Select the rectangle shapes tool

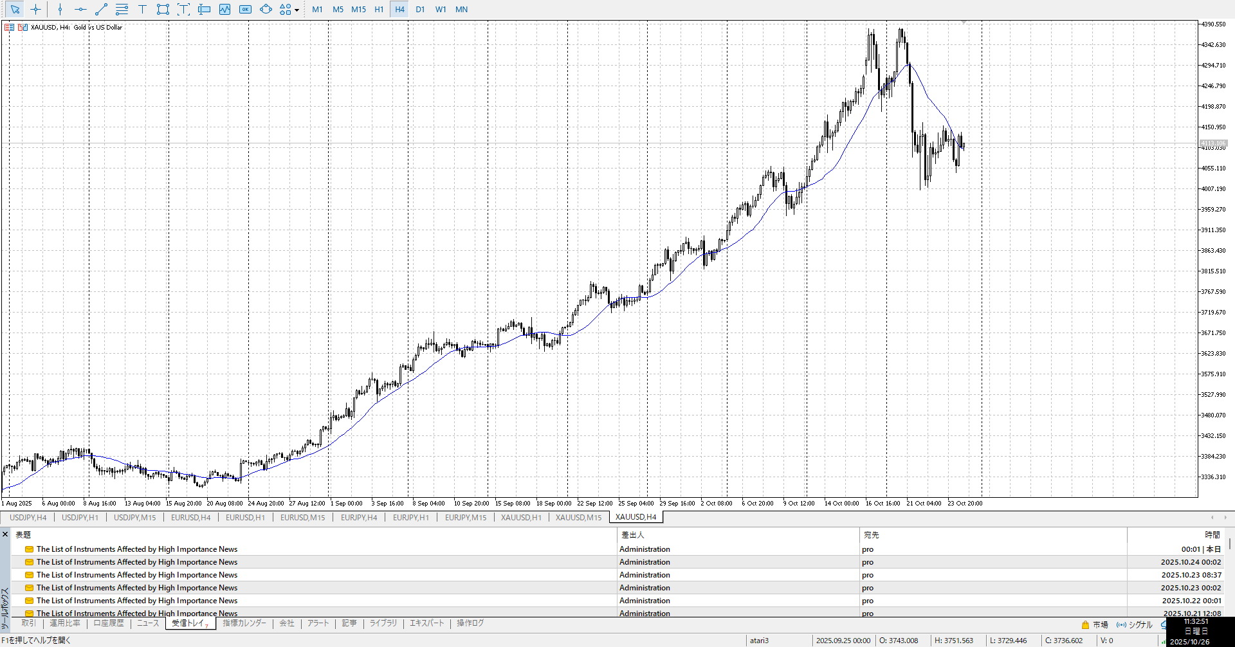pos(163,10)
